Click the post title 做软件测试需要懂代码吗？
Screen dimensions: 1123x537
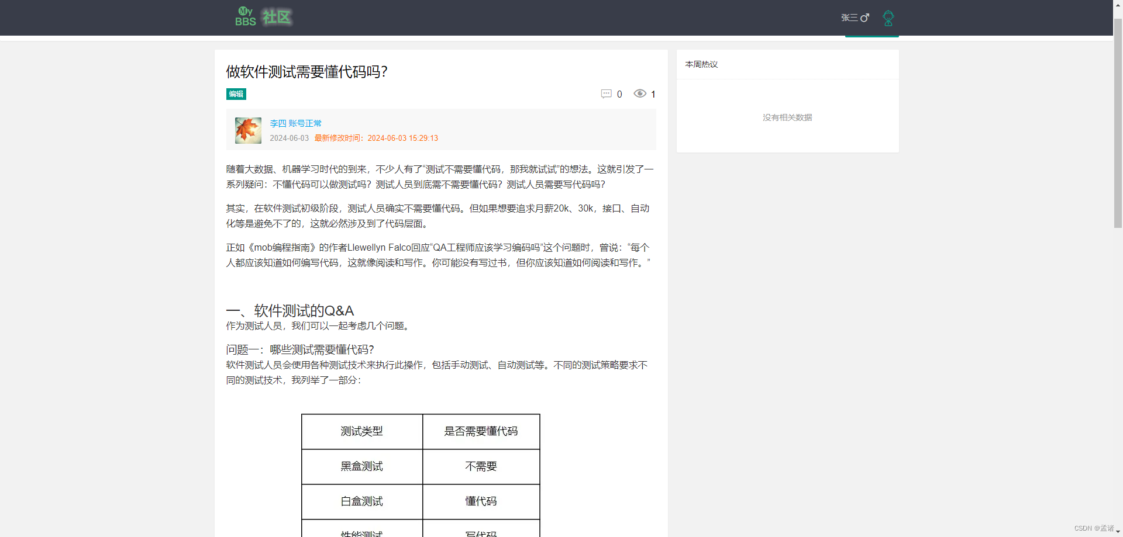[306, 71]
